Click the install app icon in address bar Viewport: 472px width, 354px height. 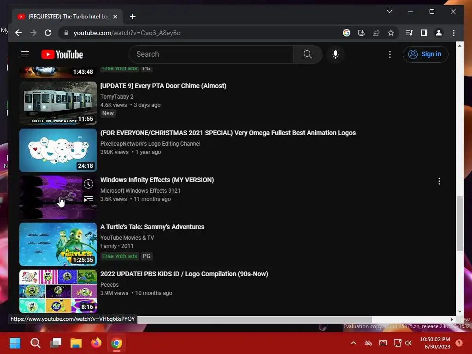[x=361, y=33]
